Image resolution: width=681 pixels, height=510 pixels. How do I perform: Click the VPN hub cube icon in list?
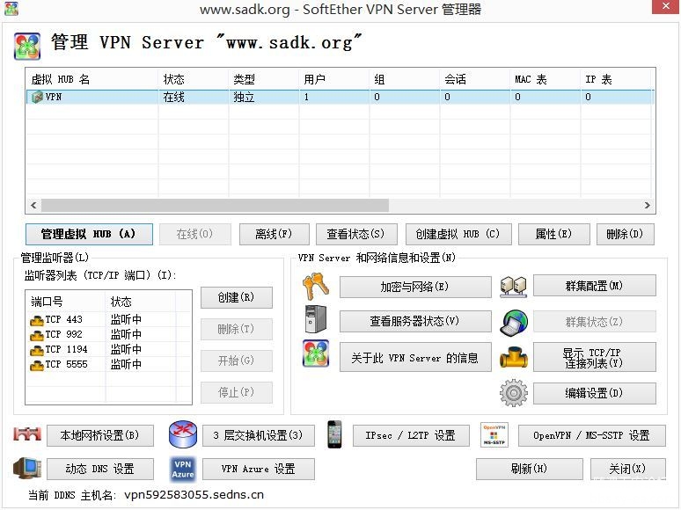(x=37, y=97)
